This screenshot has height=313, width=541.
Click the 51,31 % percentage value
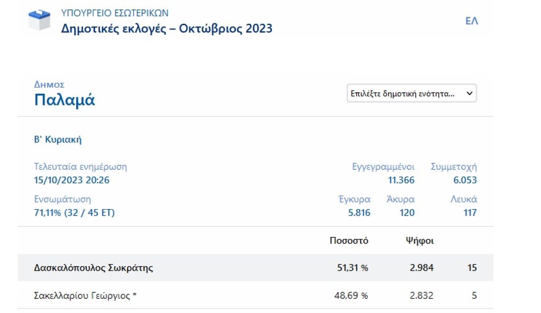pos(352,268)
